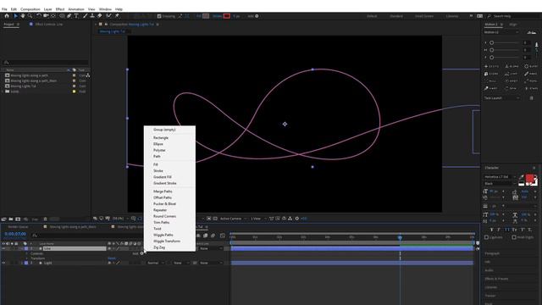Click the trash icon in Project panel footer
This screenshot has width=542, height=305.
pyautogui.click(x=45, y=219)
